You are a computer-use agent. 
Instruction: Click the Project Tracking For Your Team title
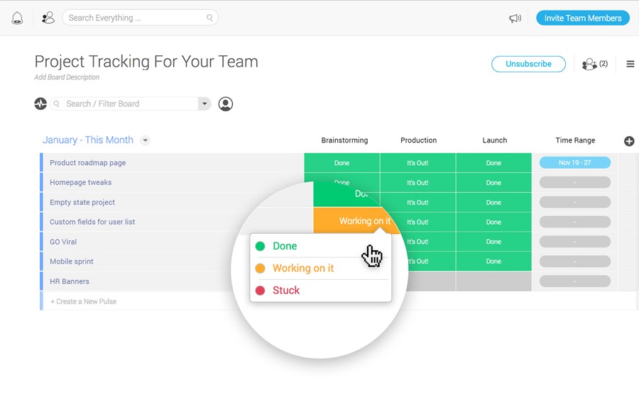point(146,62)
